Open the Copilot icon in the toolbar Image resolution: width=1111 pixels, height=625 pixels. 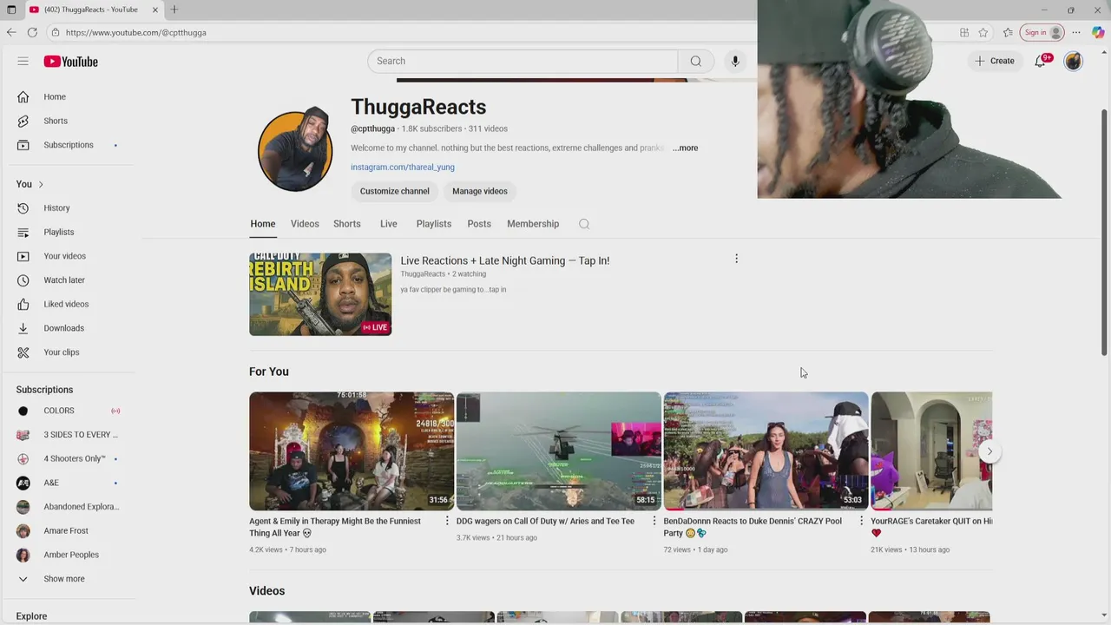(1098, 32)
